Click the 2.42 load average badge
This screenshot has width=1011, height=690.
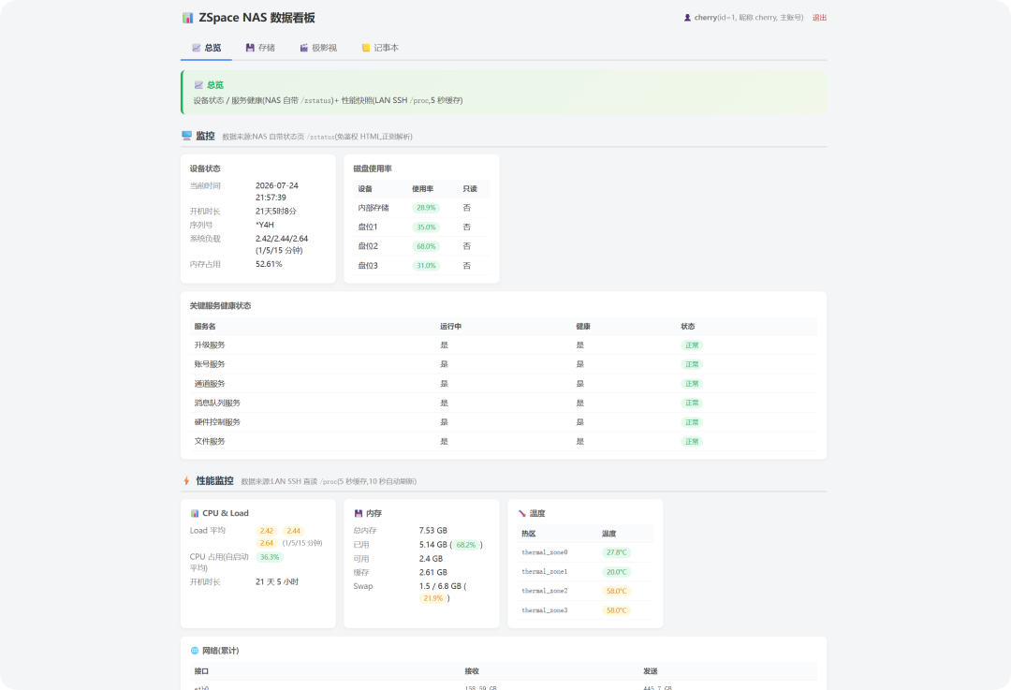point(267,531)
